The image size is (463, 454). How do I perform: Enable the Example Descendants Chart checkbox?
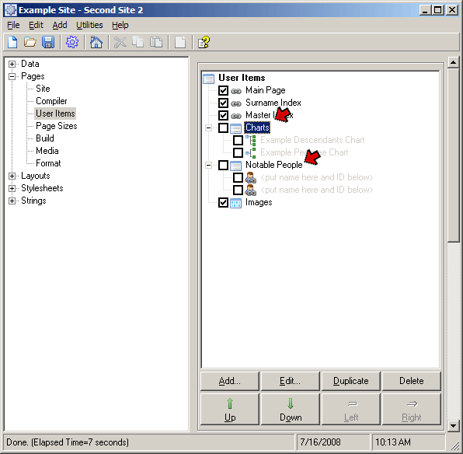pos(238,141)
